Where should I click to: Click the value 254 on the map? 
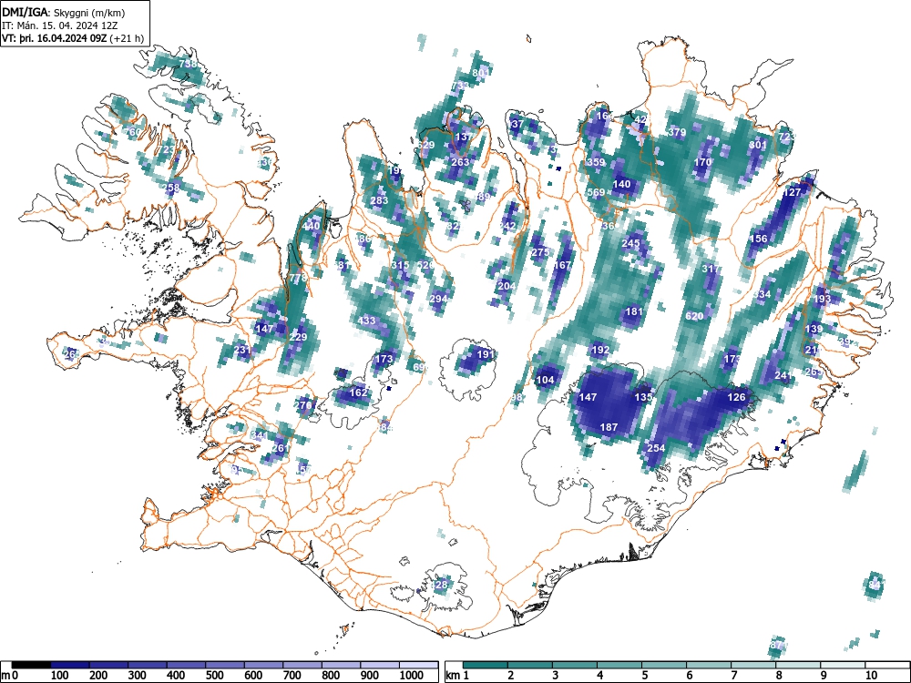pos(656,448)
